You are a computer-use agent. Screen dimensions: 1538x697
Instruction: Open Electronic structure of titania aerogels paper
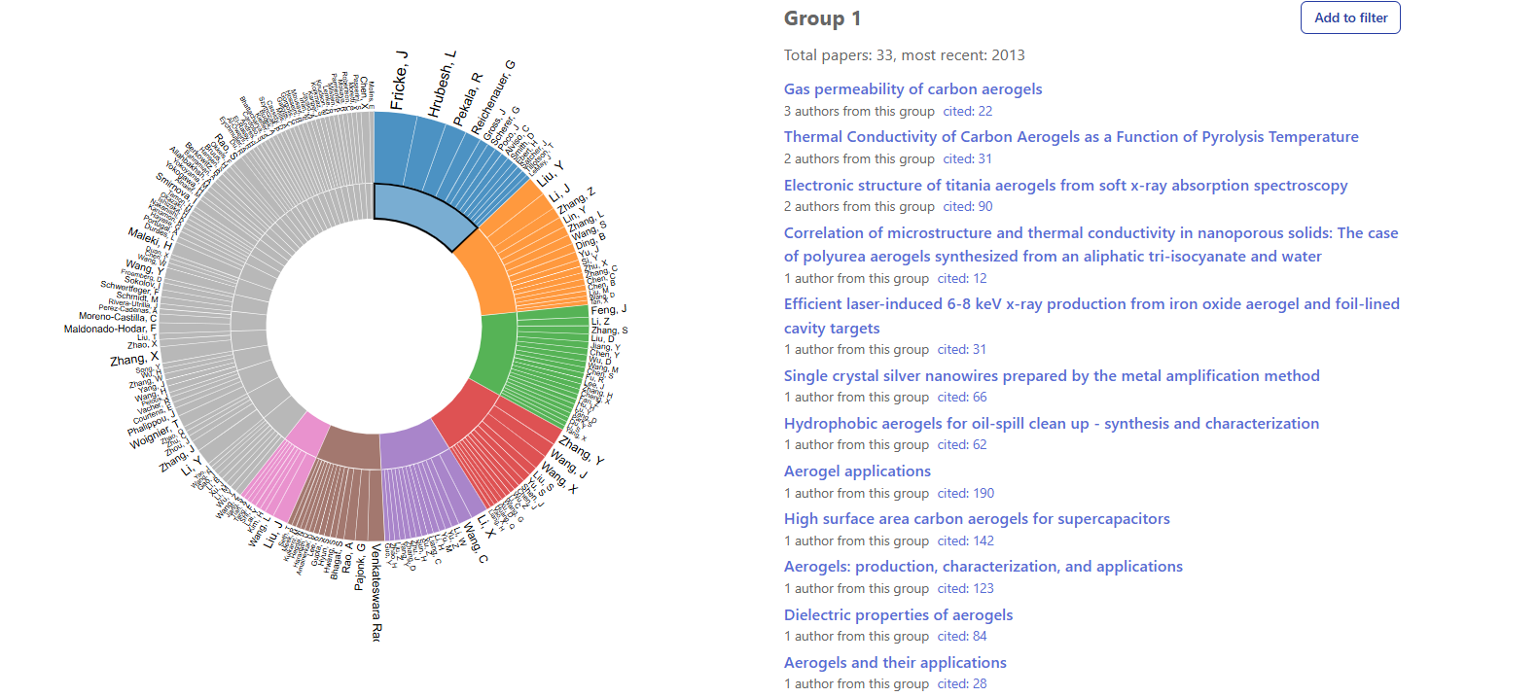pos(1065,186)
